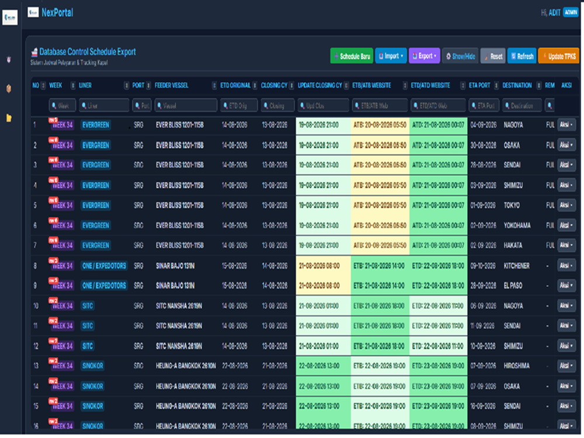
Task: Click the Refresh button
Action: tap(522, 56)
